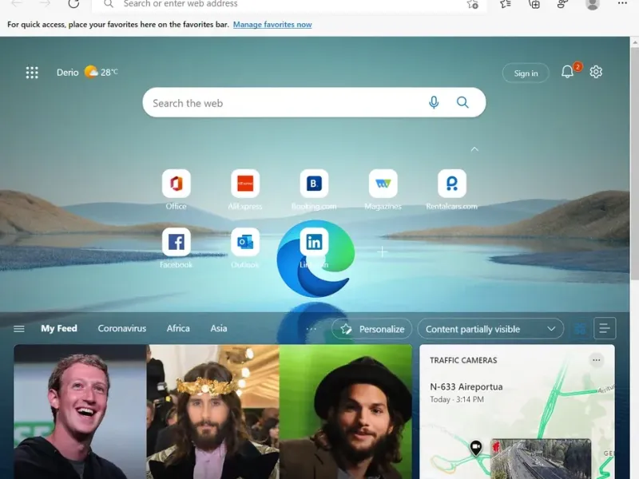Open the traffic camera road thumbnail
The image size is (639, 479).
[x=541, y=459]
